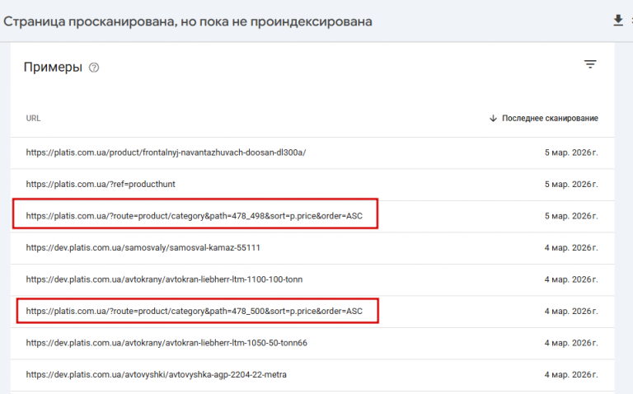633x394 pixels.
Task: Click the date in the ltm-1100-100-tonn row
Action: [x=571, y=279]
